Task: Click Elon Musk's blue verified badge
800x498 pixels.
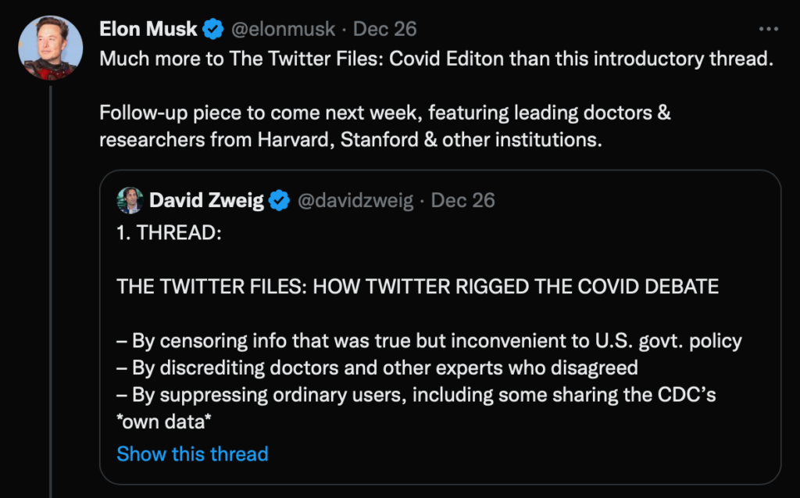Action: point(212,30)
